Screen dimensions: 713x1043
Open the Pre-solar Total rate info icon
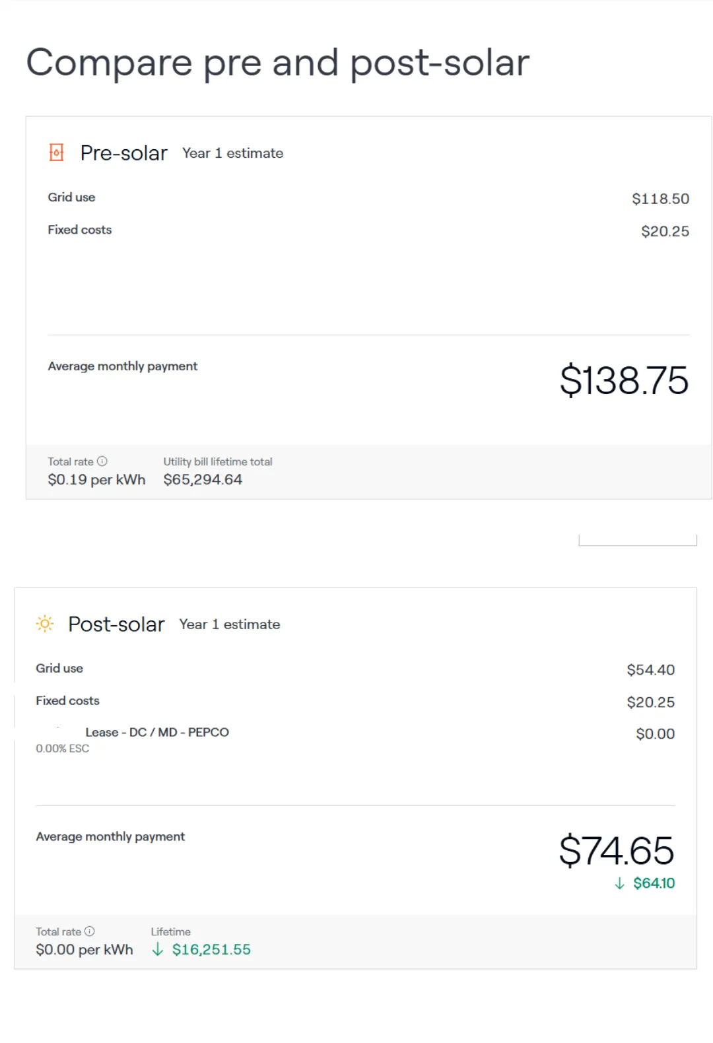click(x=102, y=461)
